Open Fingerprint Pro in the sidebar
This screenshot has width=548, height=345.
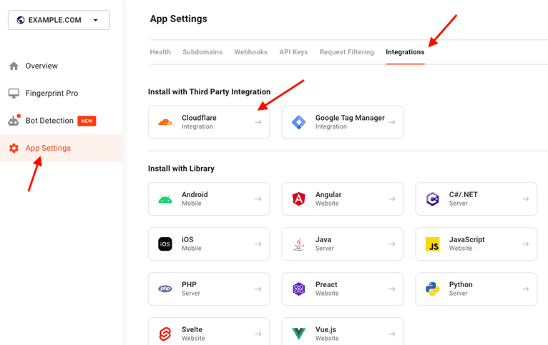coord(52,94)
